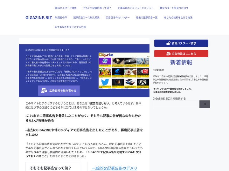Viewport: 229px width, 171px height.
Task: Click the unlock padlock icon on the blue button
Action: point(168,43)
